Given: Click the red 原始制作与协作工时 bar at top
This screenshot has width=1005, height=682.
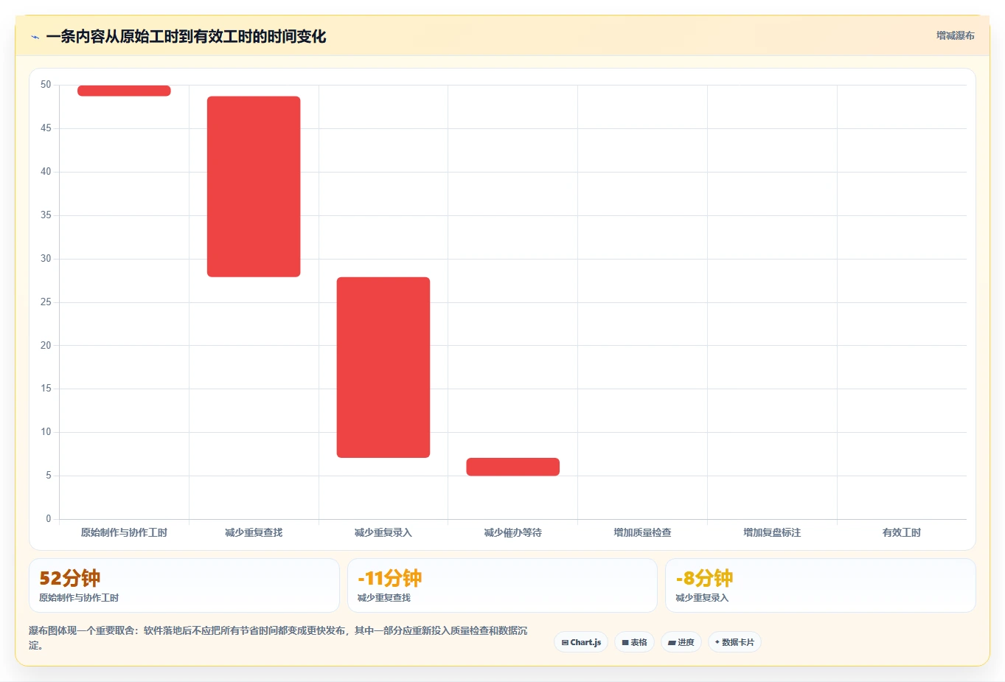Looking at the screenshot, I should tap(124, 91).
